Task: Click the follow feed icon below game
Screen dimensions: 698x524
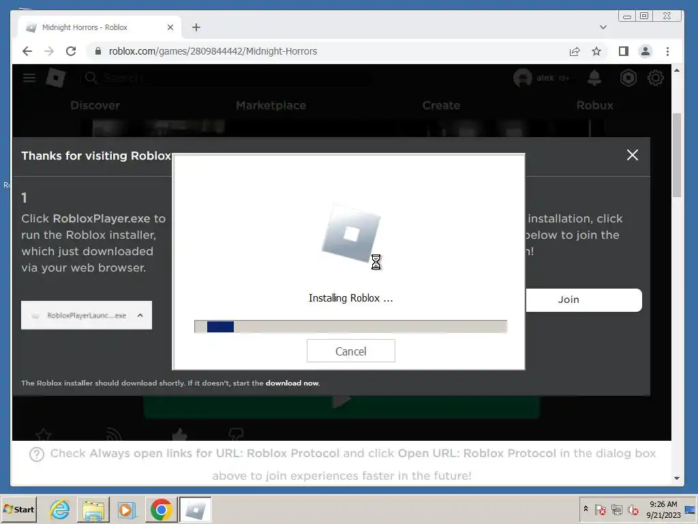Action: coord(114,434)
